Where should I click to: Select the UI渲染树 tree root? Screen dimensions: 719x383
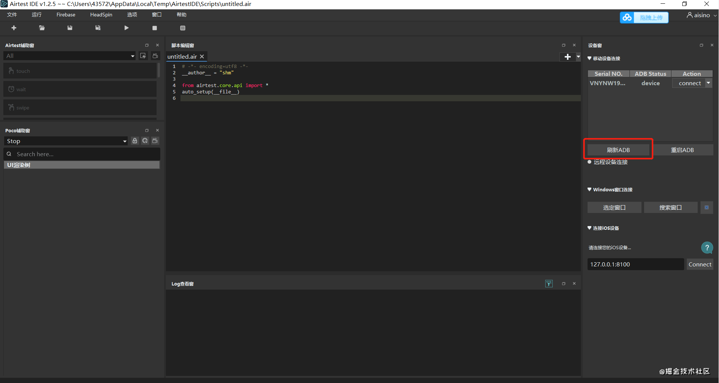click(82, 165)
